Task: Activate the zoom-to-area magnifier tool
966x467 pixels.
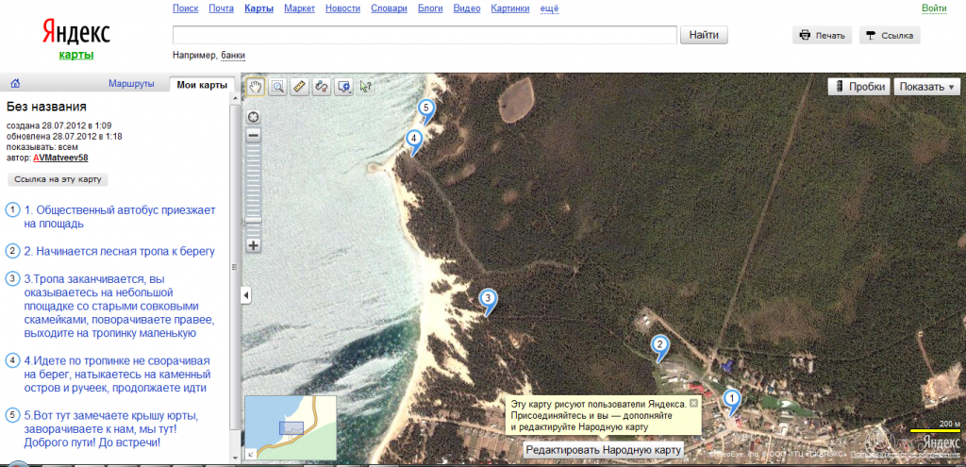Action: (278, 86)
